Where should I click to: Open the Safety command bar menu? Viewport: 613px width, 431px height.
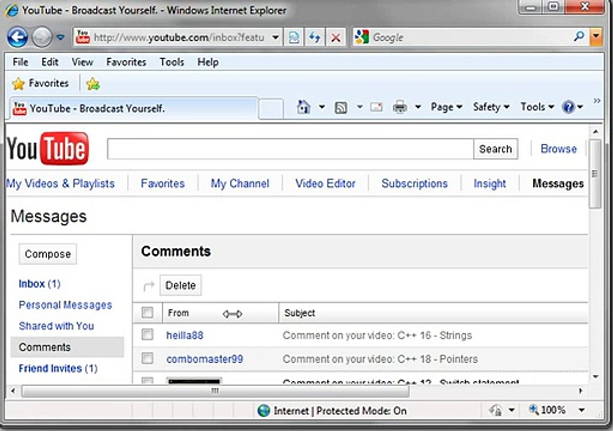pyautogui.click(x=491, y=107)
